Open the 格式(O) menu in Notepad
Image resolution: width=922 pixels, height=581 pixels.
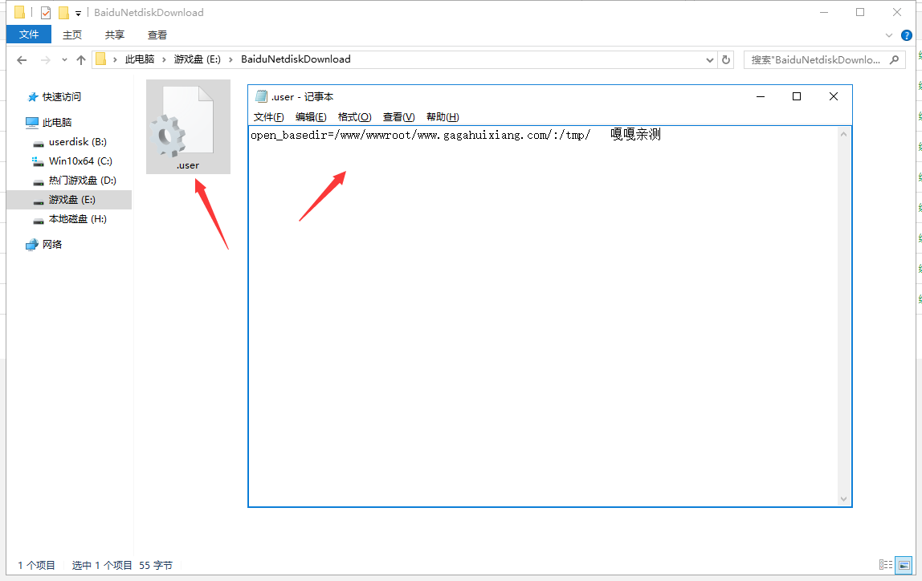pyautogui.click(x=354, y=117)
